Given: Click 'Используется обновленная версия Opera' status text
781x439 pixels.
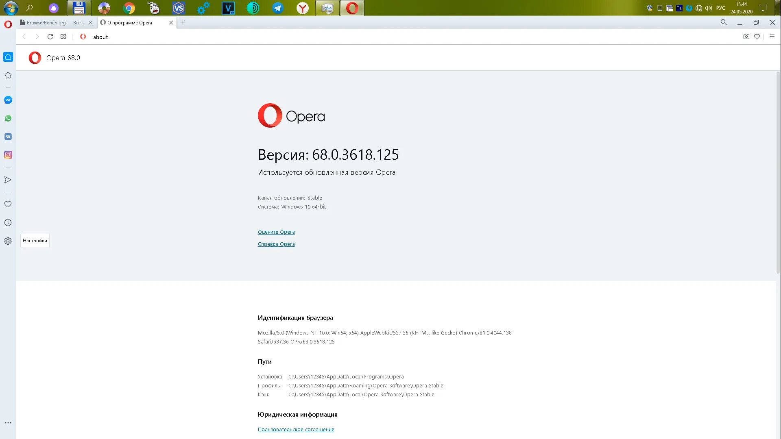Looking at the screenshot, I should click(327, 172).
